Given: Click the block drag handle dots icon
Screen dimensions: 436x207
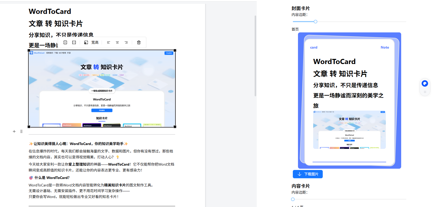Looking at the screenshot, I should [21, 131].
